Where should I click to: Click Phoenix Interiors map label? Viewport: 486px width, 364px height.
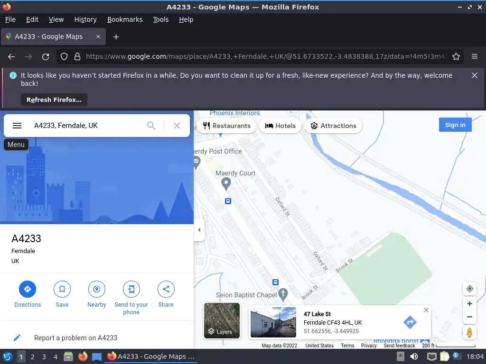point(234,113)
